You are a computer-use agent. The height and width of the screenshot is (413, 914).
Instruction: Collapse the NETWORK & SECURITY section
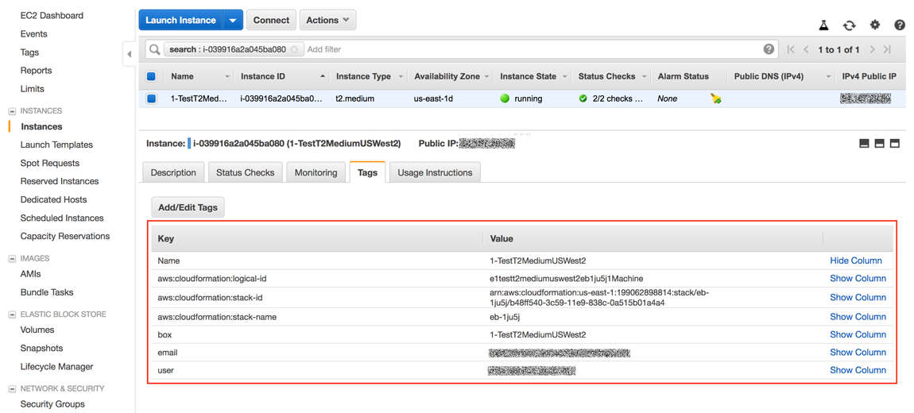click(x=12, y=388)
